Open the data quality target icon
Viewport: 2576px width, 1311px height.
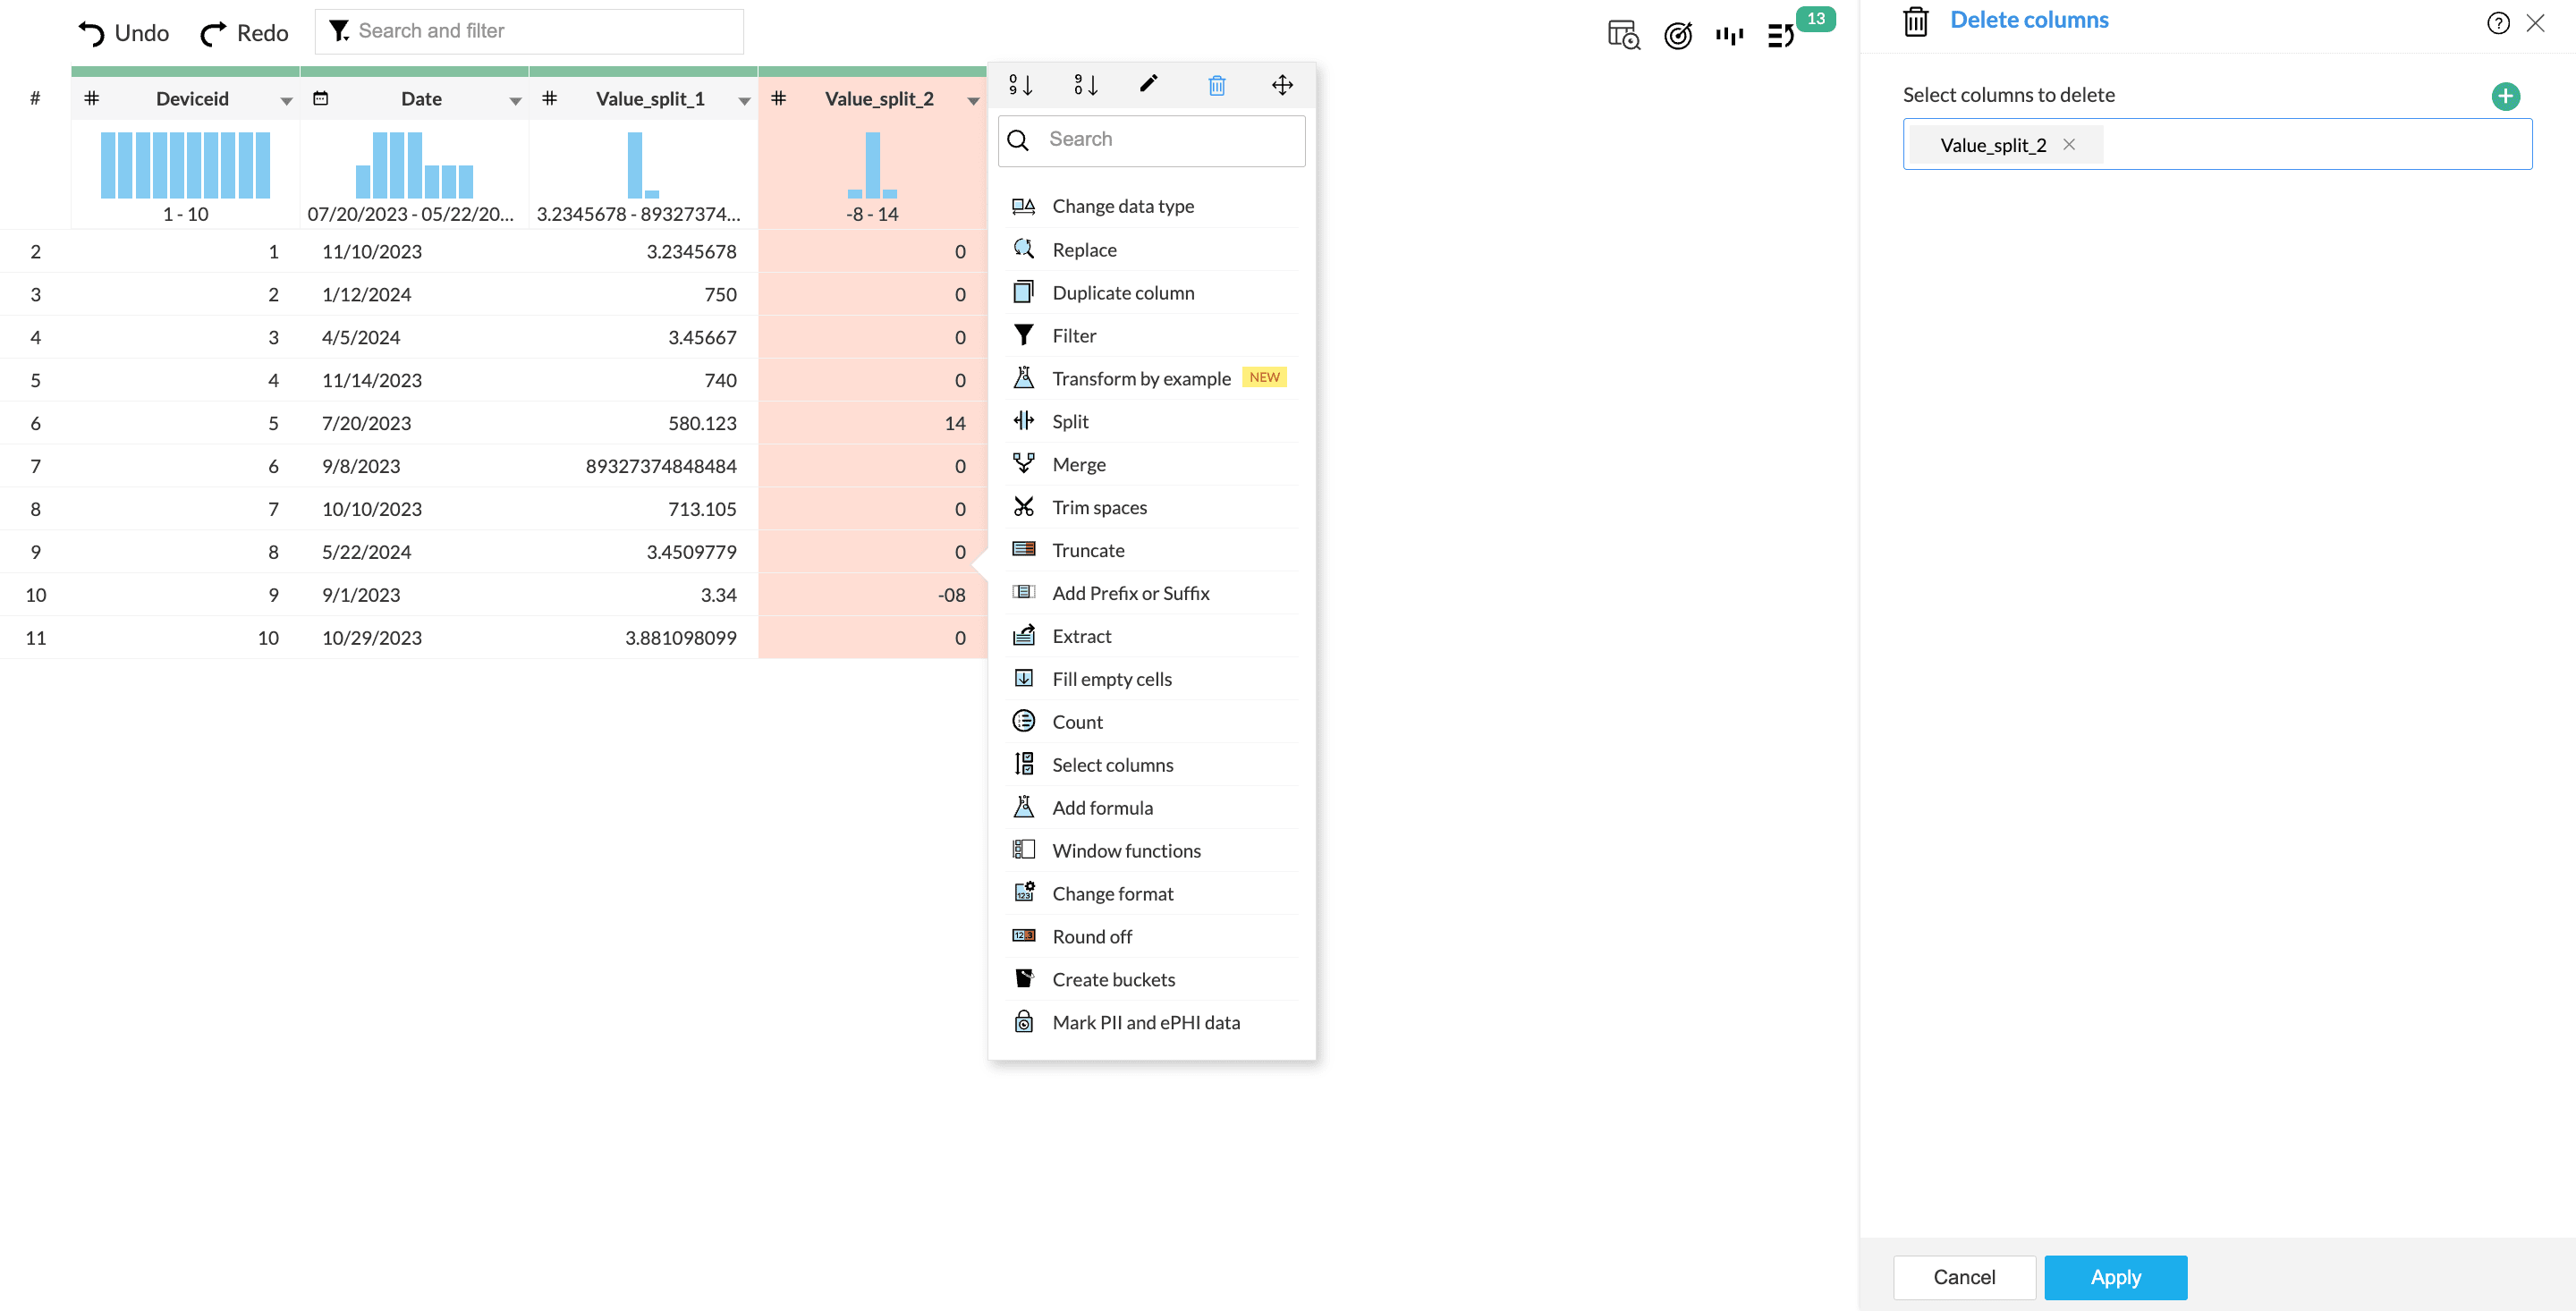1677,36
